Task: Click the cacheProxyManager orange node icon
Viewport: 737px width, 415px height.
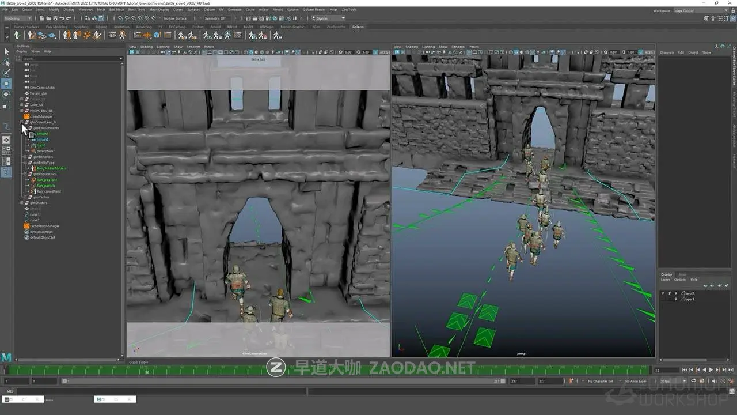Action: [26, 226]
